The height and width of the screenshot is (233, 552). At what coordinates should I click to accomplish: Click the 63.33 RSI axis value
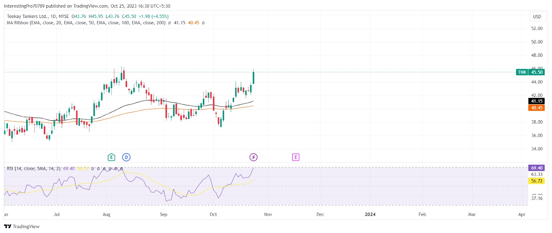537,174
